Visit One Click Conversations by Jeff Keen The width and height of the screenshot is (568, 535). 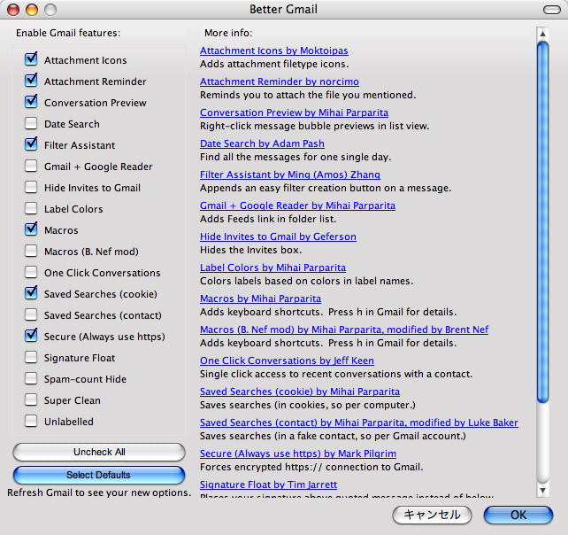(287, 361)
